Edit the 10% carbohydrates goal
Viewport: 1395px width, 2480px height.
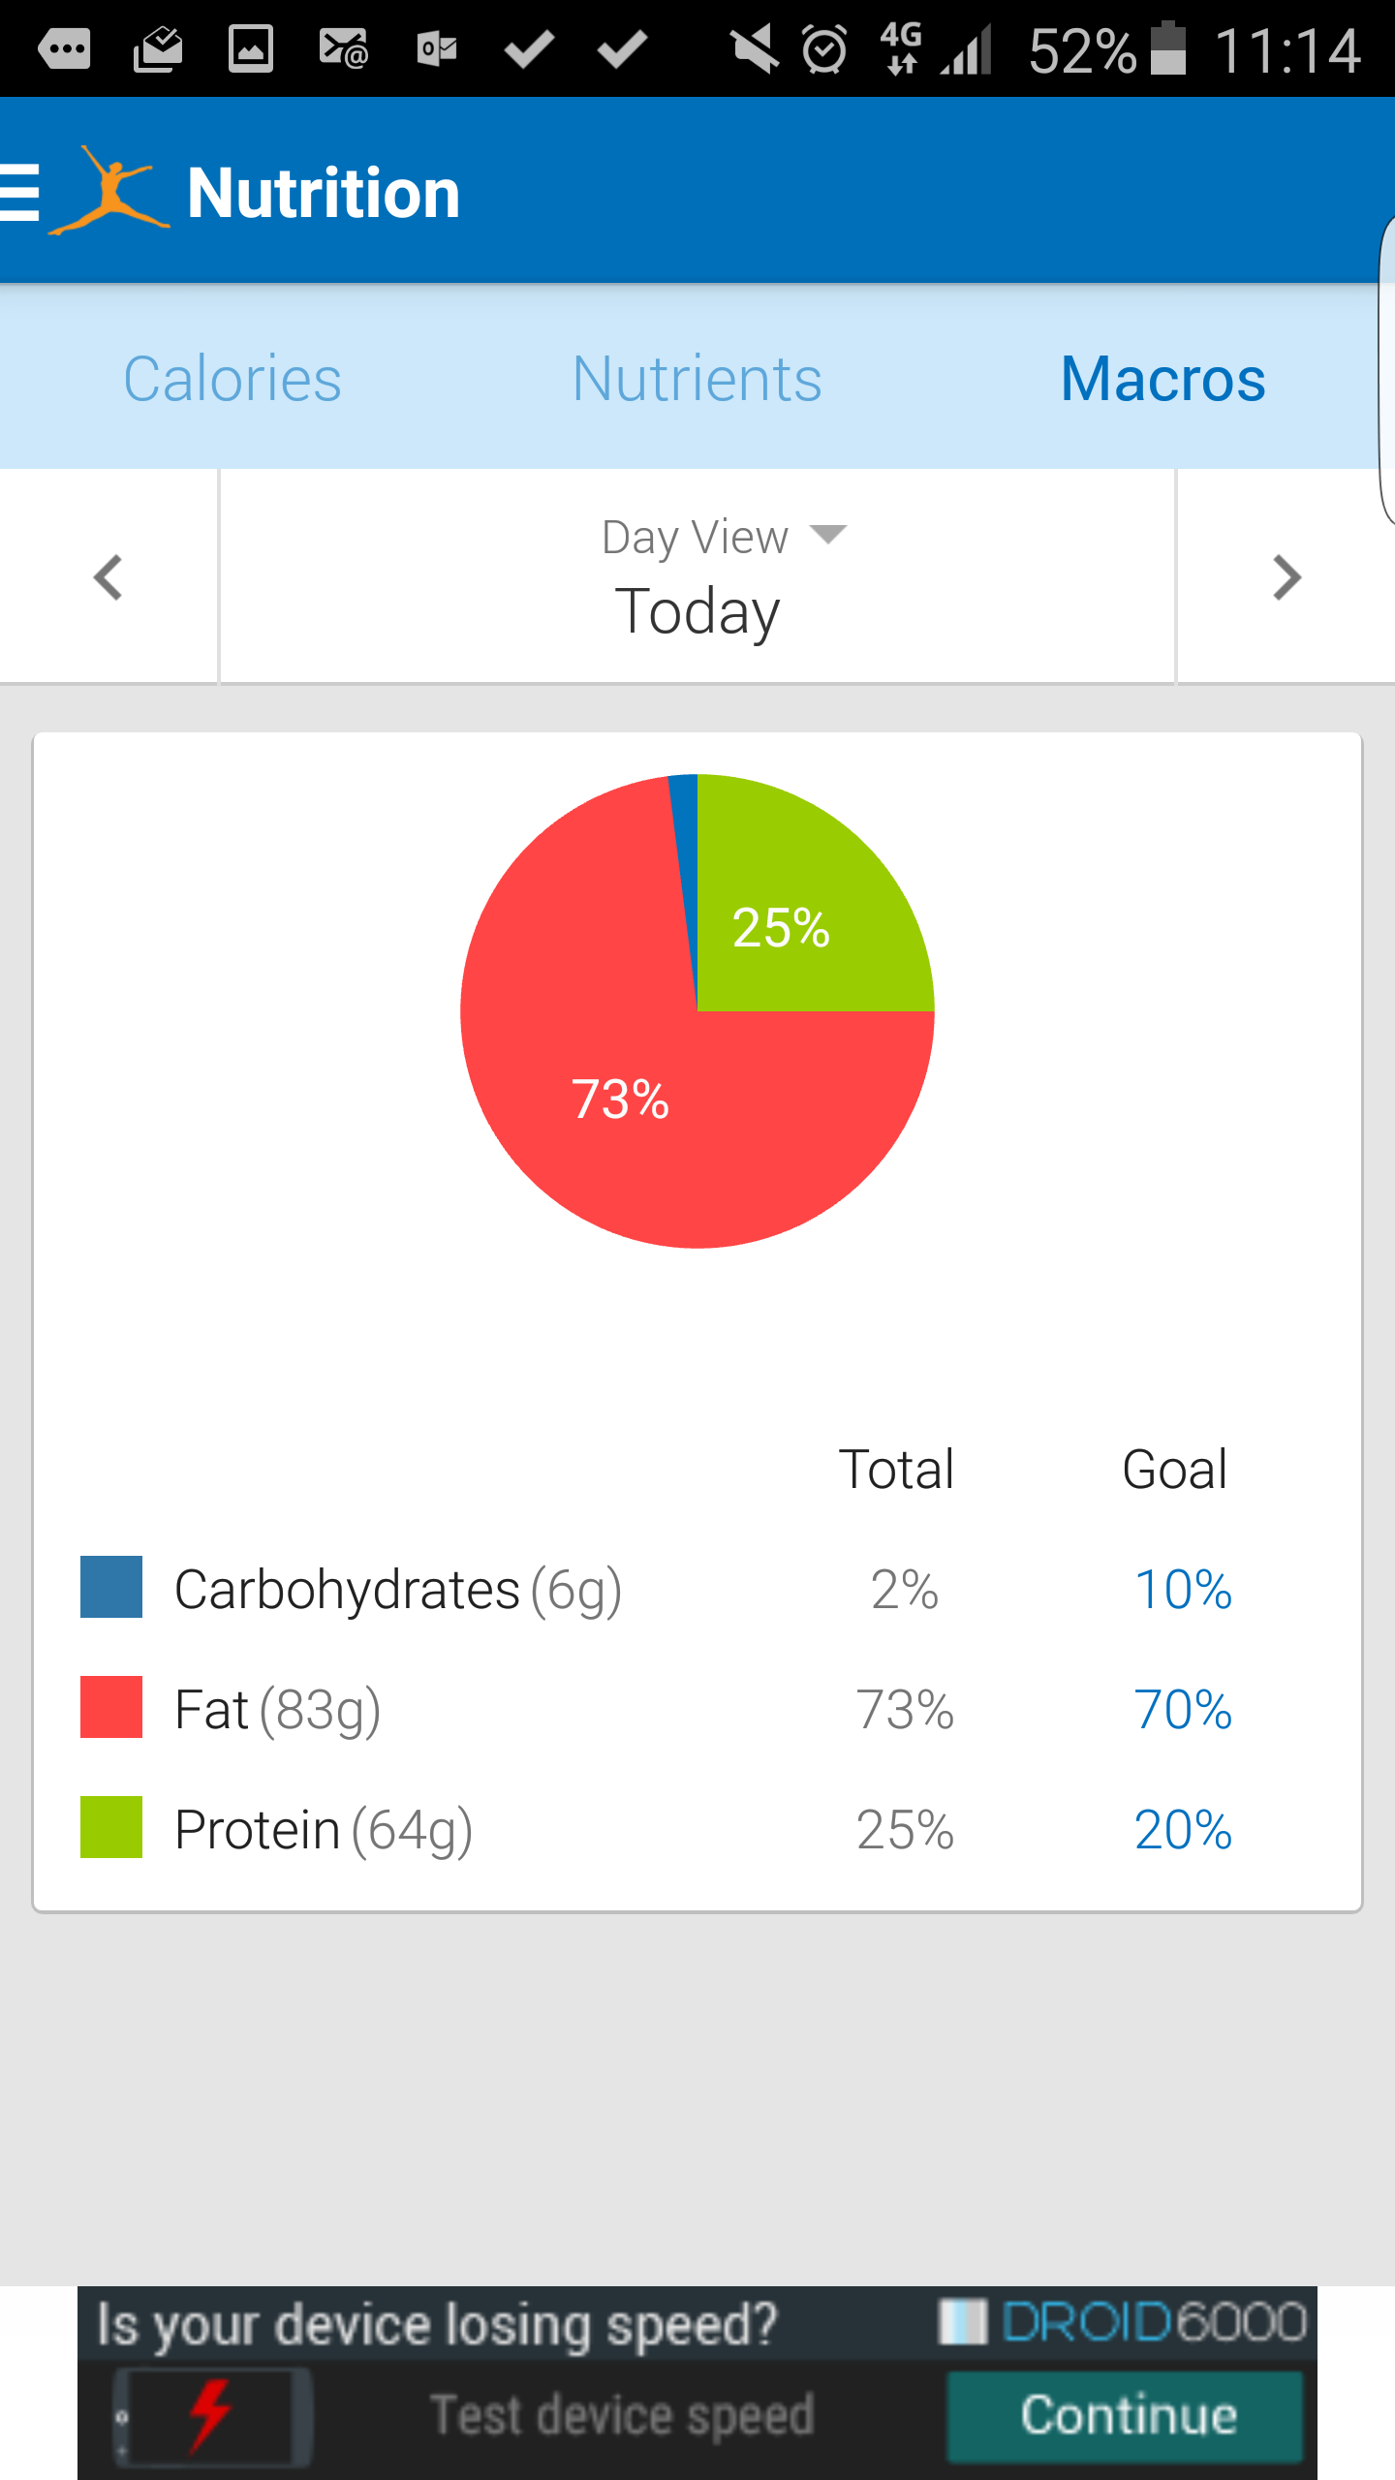(x=1182, y=1590)
